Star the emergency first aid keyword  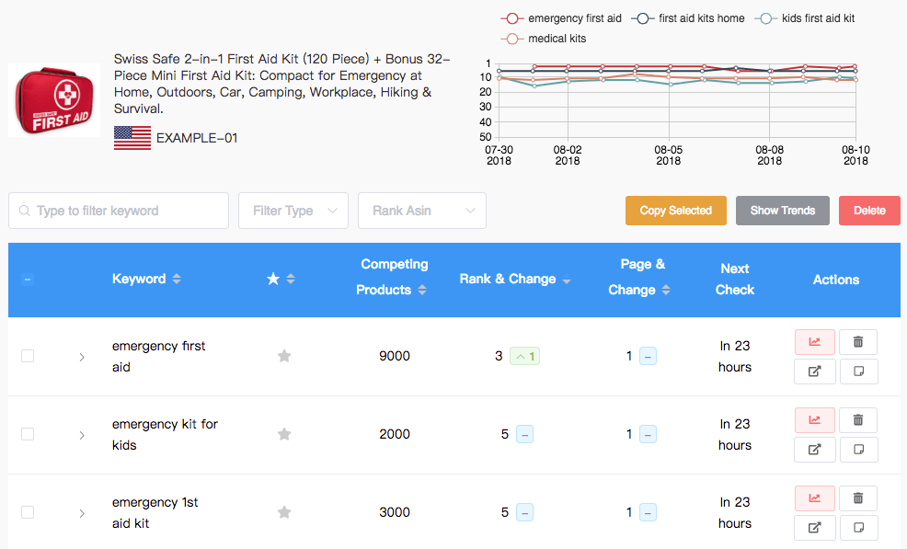coord(284,356)
